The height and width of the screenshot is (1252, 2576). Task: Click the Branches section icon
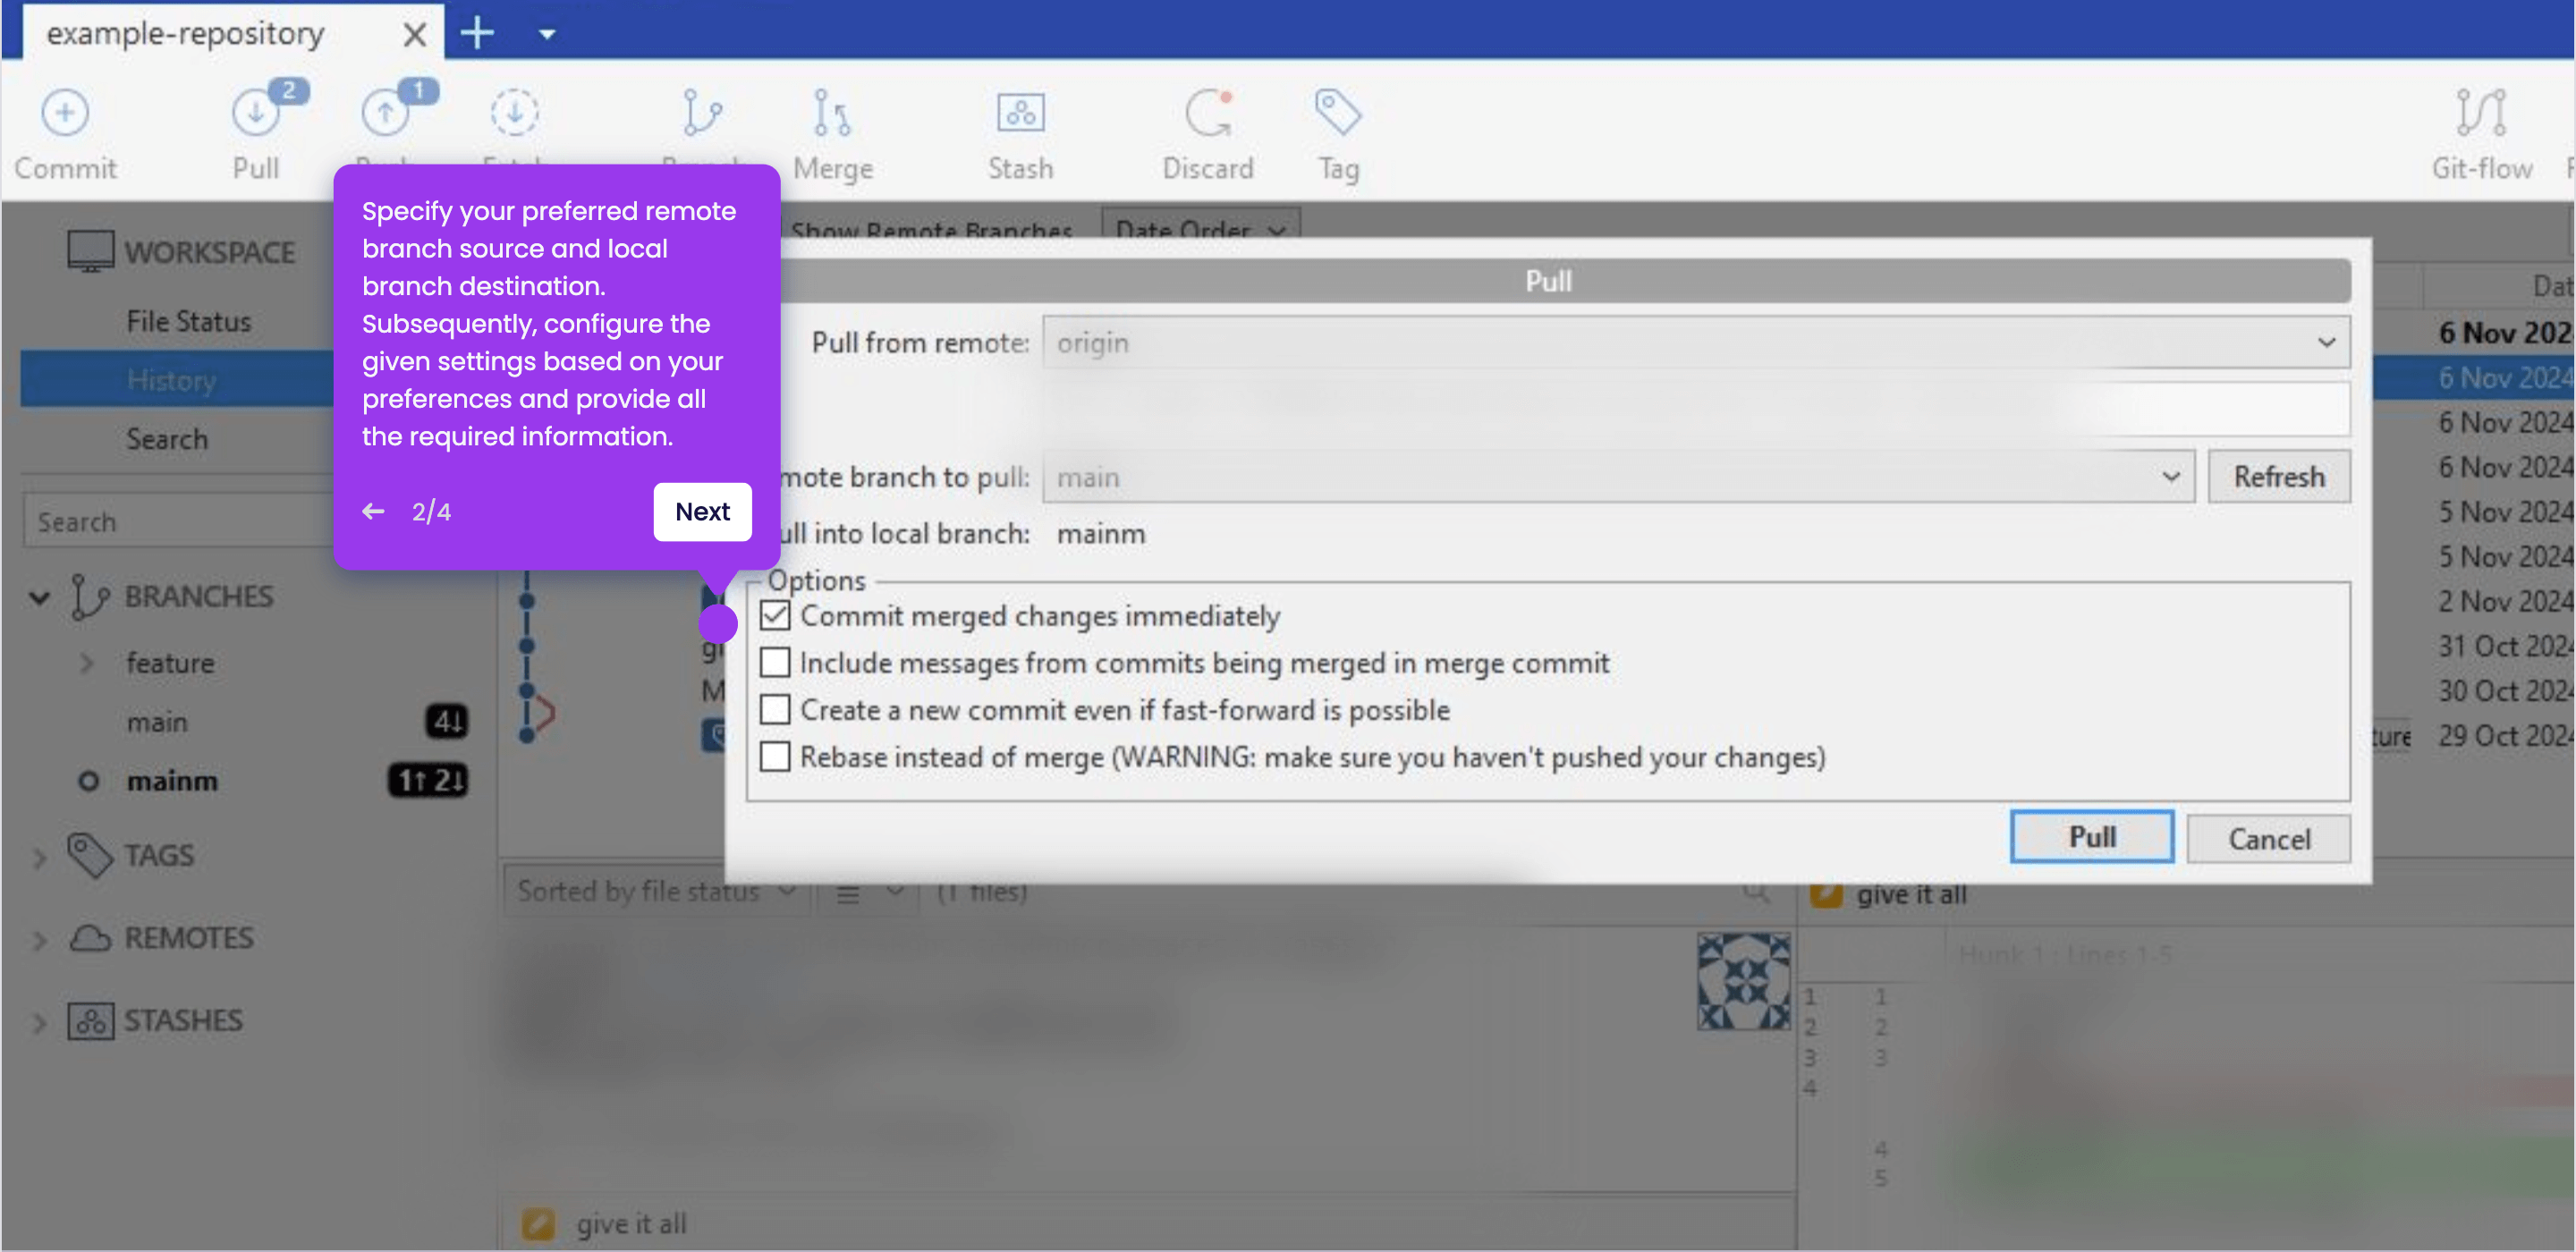pyautogui.click(x=90, y=597)
